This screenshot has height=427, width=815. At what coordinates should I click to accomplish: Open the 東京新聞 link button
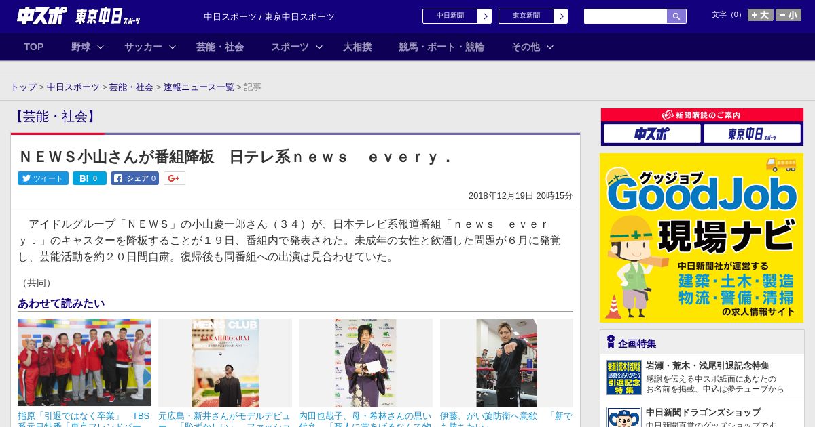[x=526, y=16]
